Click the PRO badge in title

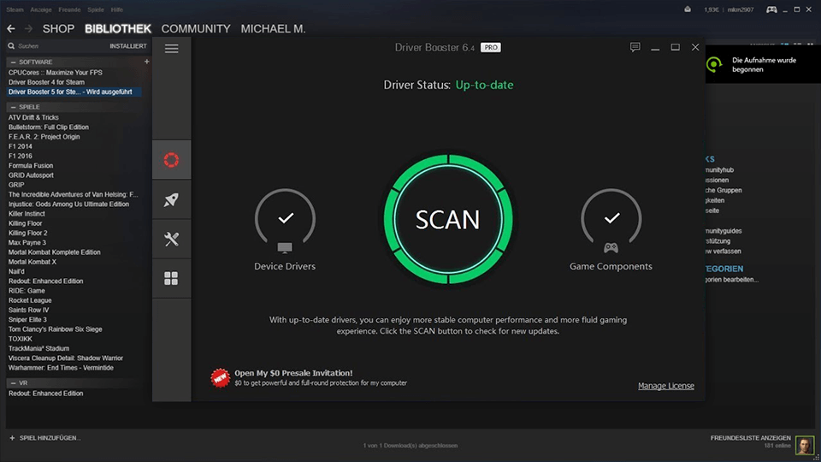(x=491, y=48)
